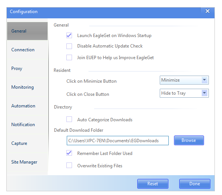Uncheck Launch EagleGet on Windows Startup
This screenshot has height=195, width=222.
click(69, 35)
